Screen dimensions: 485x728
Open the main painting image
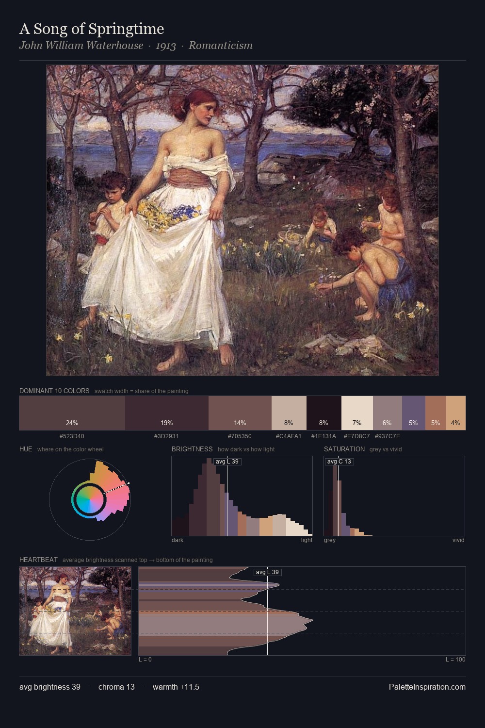[242, 220]
